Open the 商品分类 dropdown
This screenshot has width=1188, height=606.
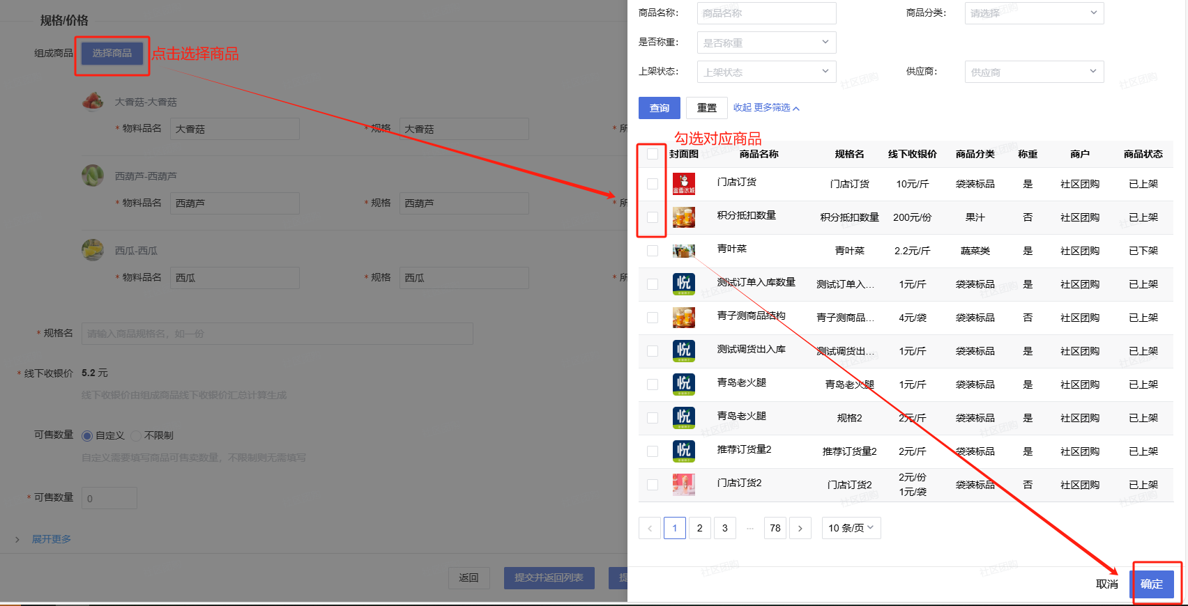(1033, 13)
